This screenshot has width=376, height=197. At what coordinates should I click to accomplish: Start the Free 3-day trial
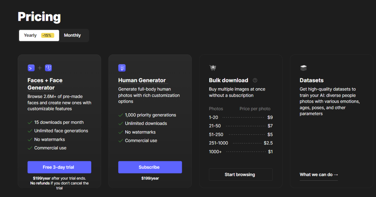(59, 167)
